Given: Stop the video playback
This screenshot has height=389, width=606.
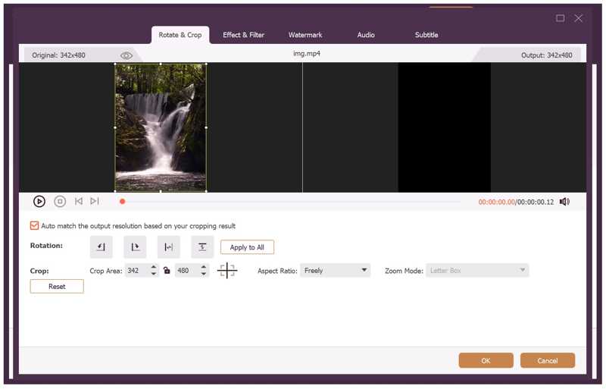Looking at the screenshot, I should click(60, 202).
